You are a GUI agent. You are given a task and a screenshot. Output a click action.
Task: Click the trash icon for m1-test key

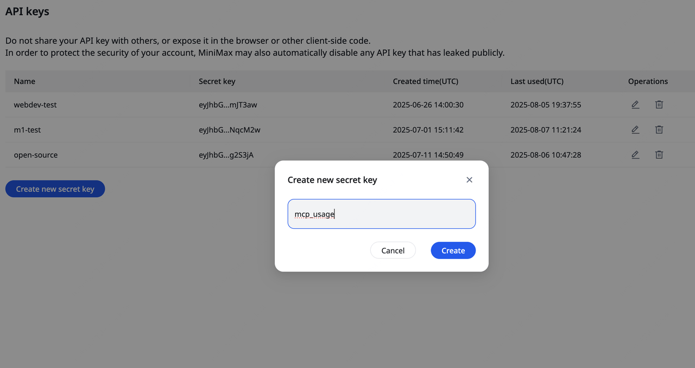659,130
